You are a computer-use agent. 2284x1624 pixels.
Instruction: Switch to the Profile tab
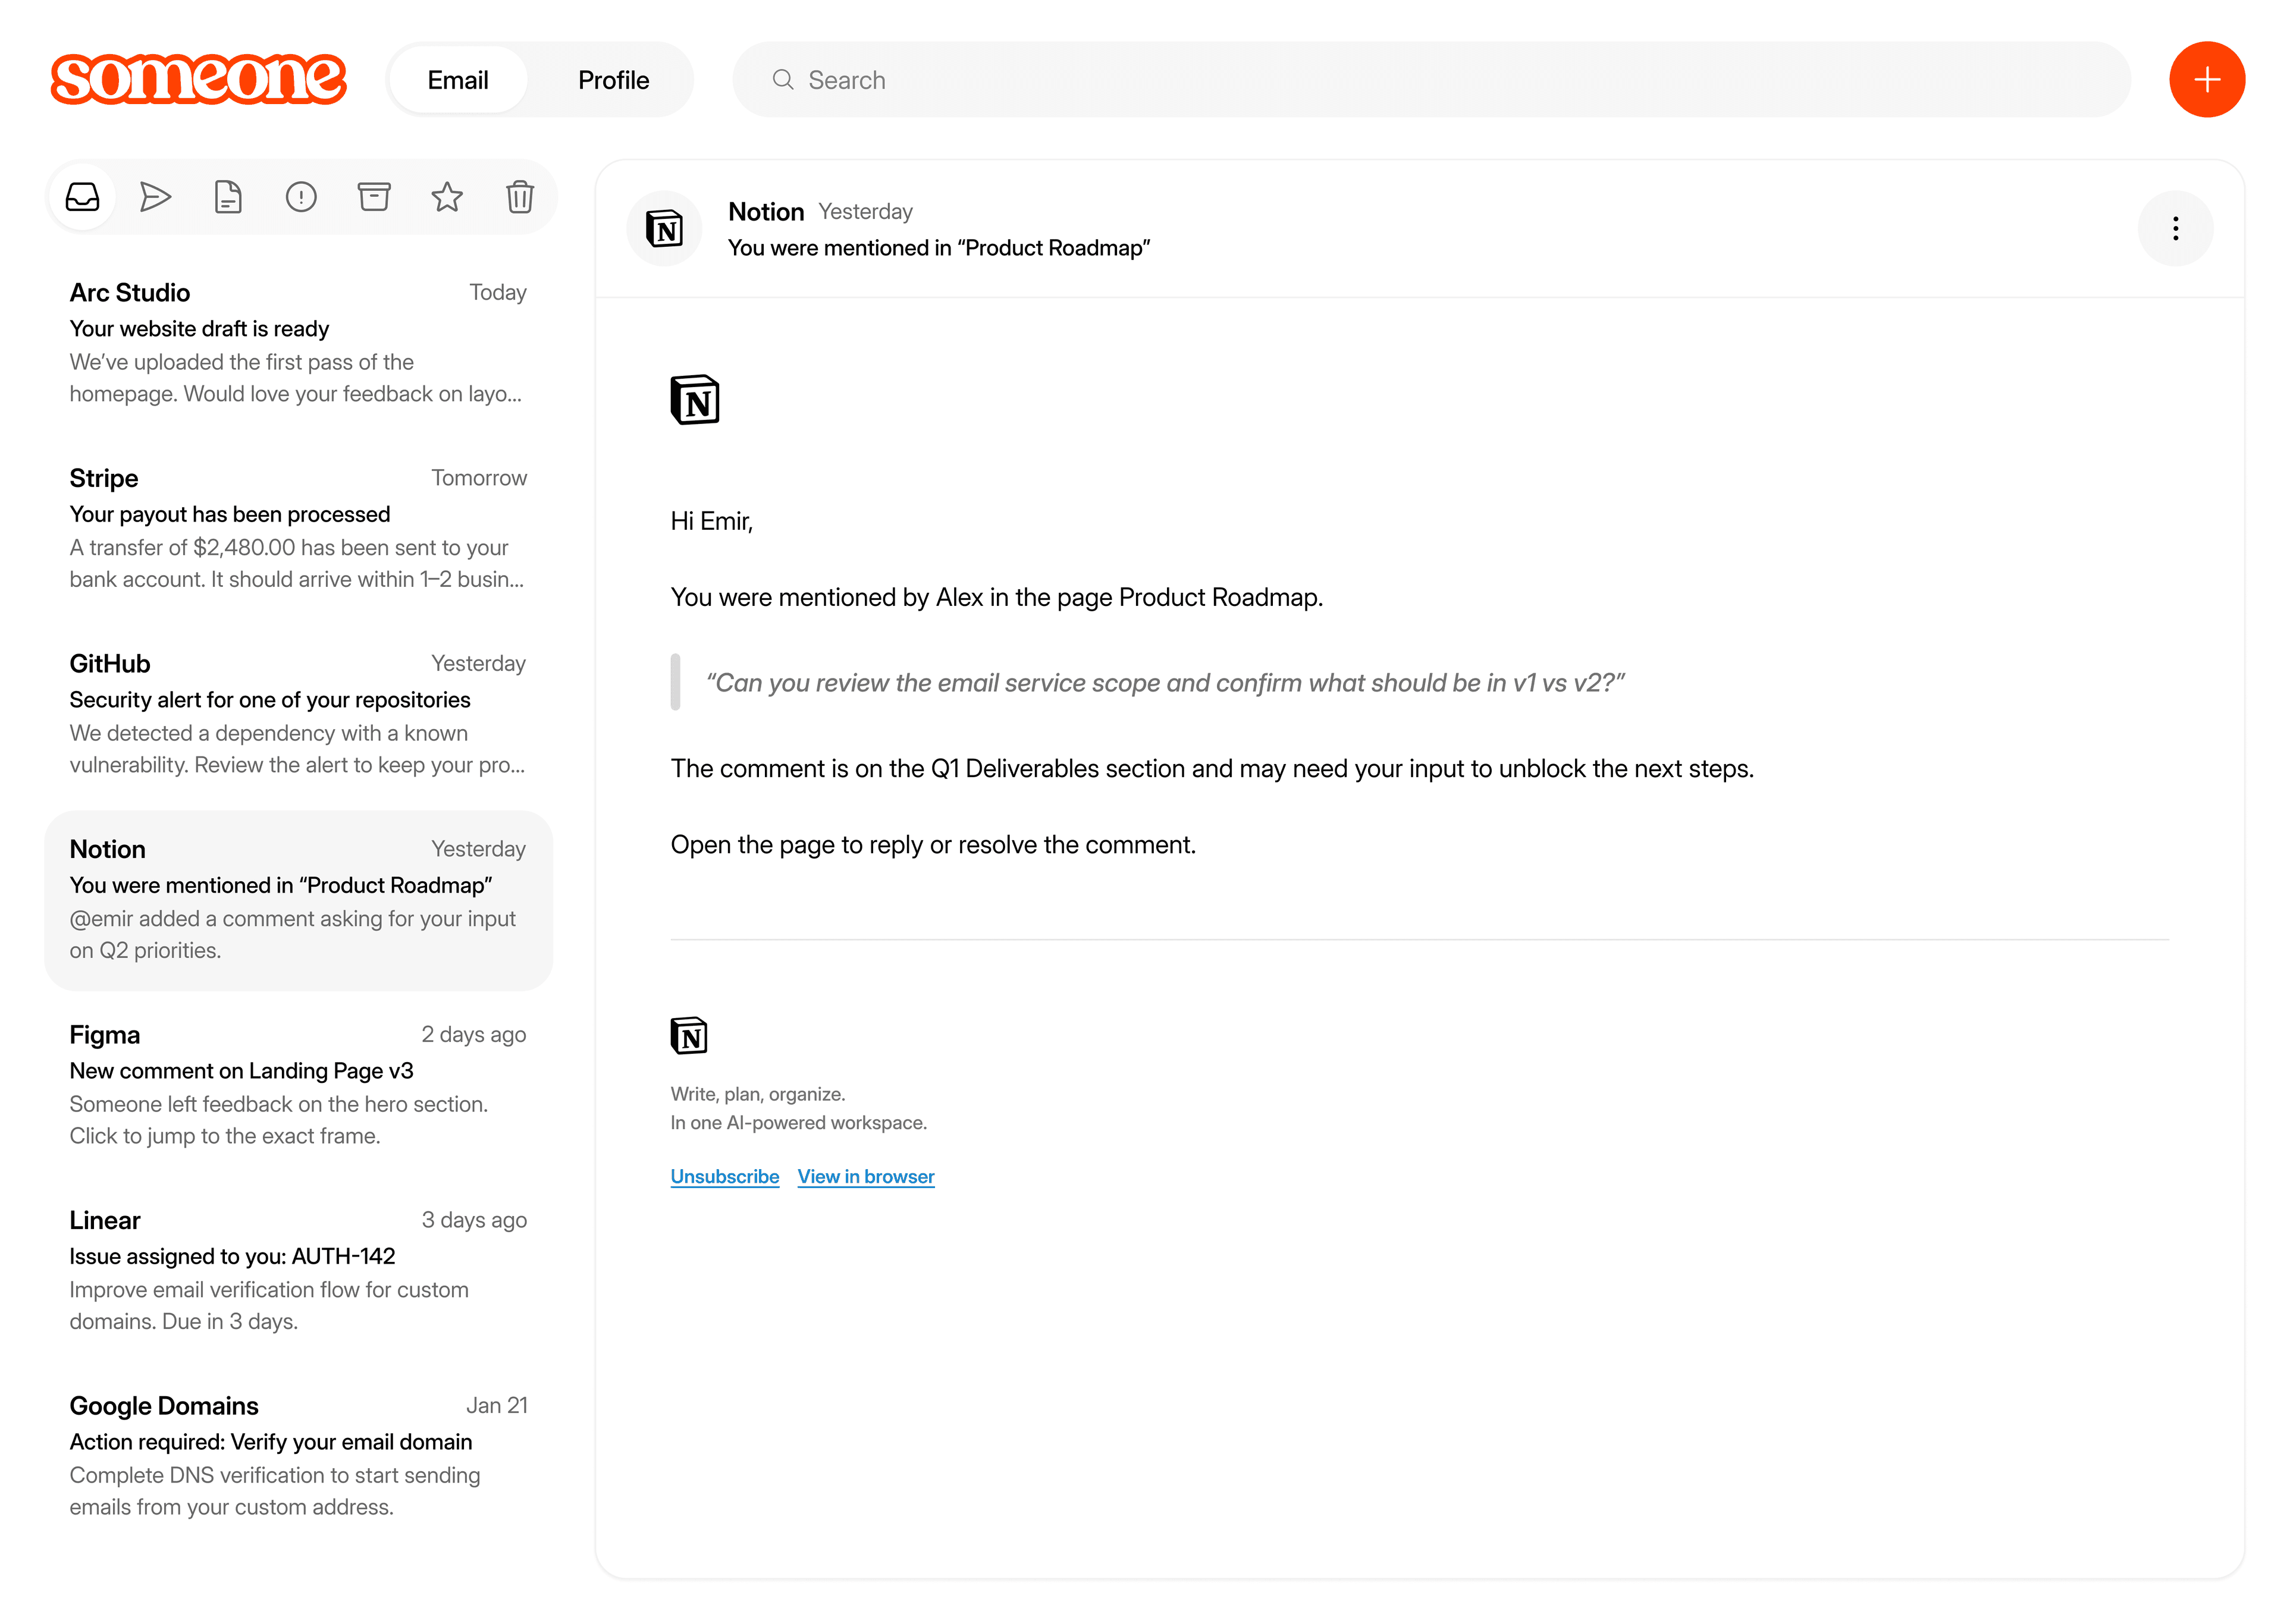[x=613, y=80]
